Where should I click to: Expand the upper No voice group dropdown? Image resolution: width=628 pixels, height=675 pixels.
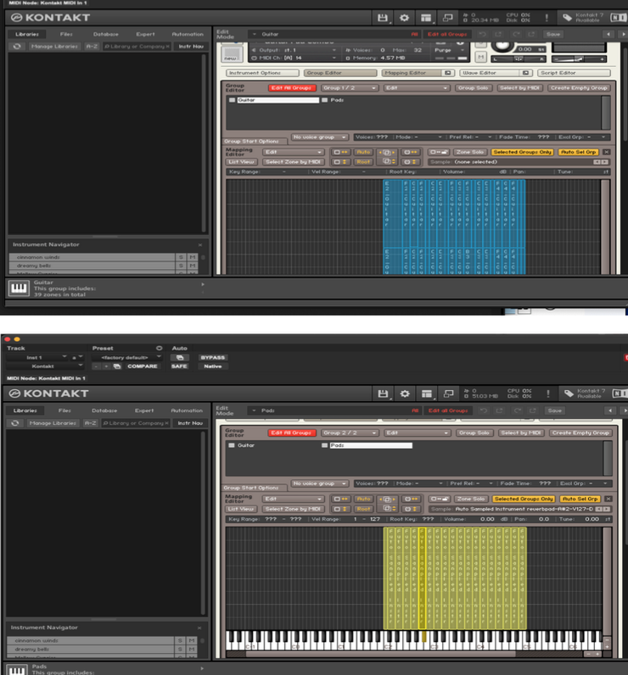pos(319,137)
